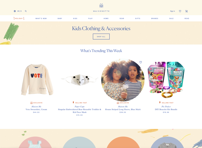Go to the Sale section
The image size is (202, 148).
coord(171,18)
